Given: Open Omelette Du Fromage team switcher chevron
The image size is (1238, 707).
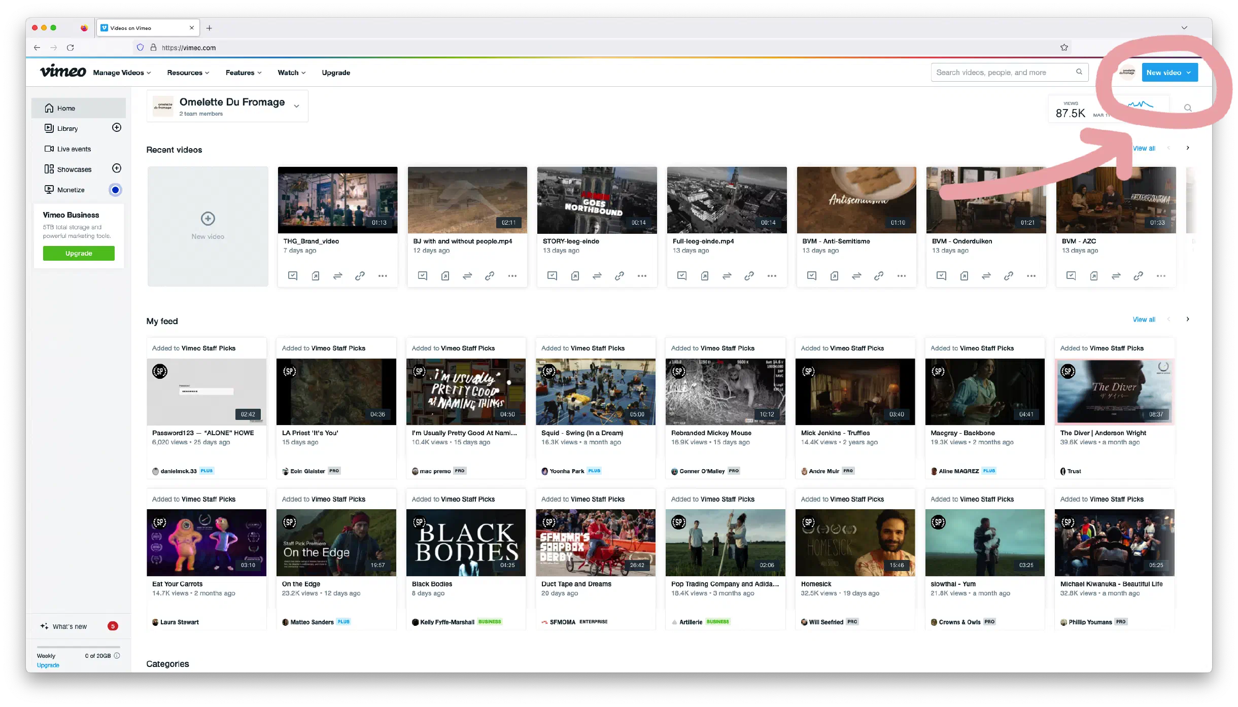Looking at the screenshot, I should tap(297, 106).
